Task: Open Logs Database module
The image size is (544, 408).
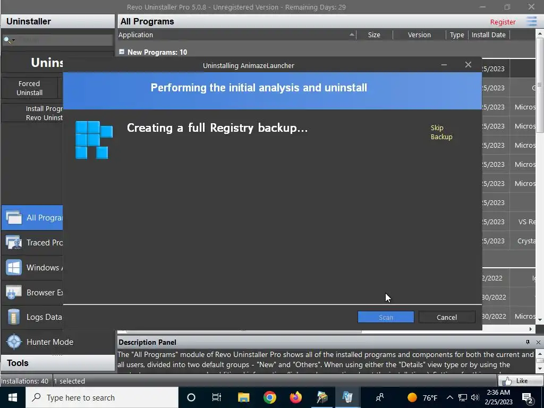Action: 32,317
